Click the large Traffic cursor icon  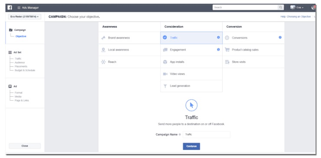click(x=191, y=105)
